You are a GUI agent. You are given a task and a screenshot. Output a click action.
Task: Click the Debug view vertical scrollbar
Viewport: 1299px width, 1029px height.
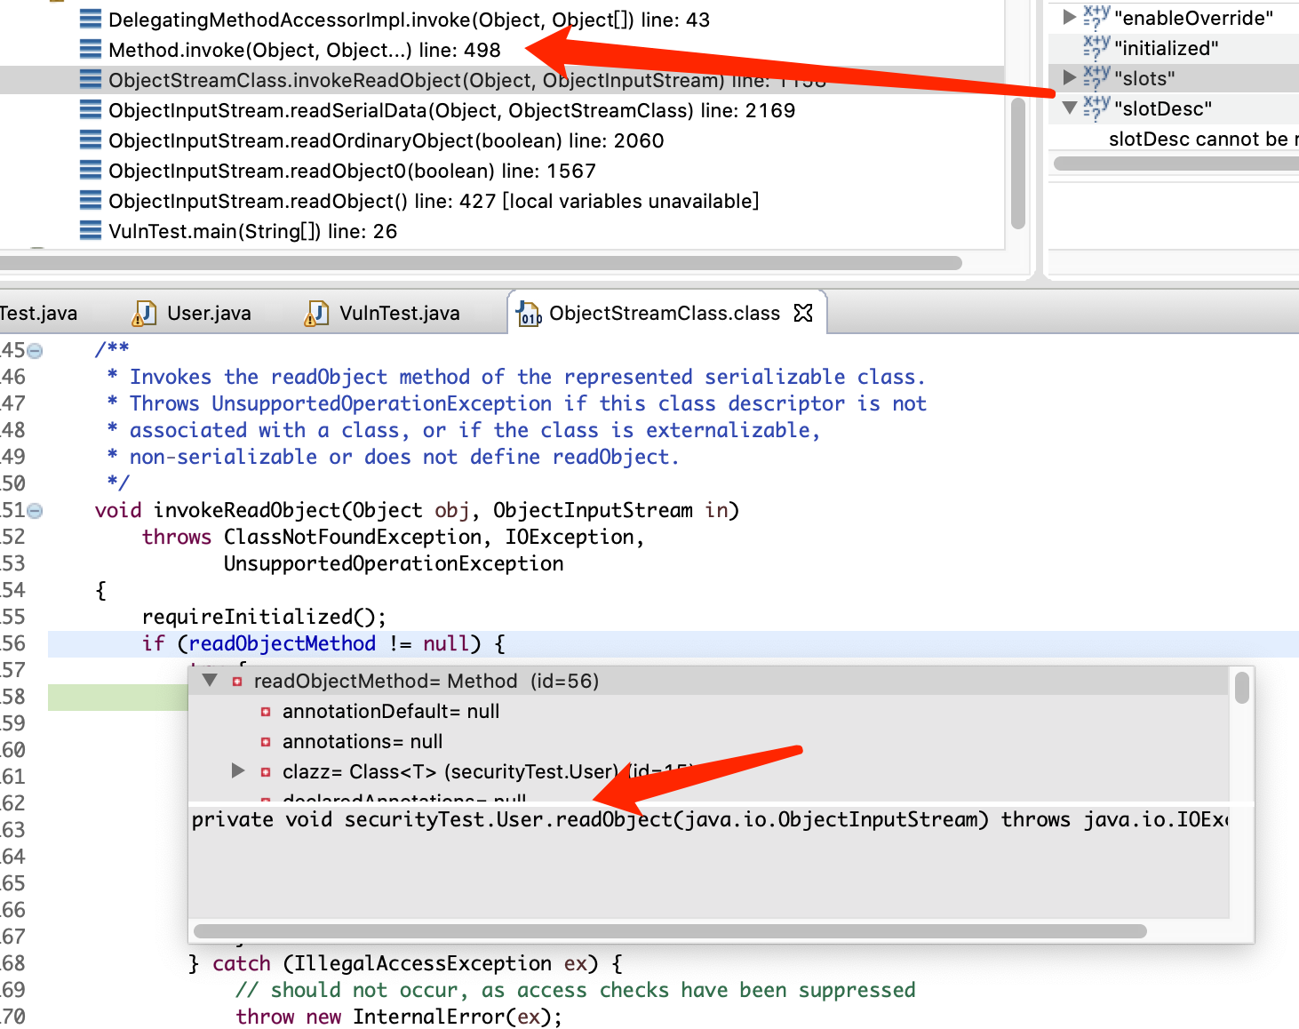[x=1019, y=164]
